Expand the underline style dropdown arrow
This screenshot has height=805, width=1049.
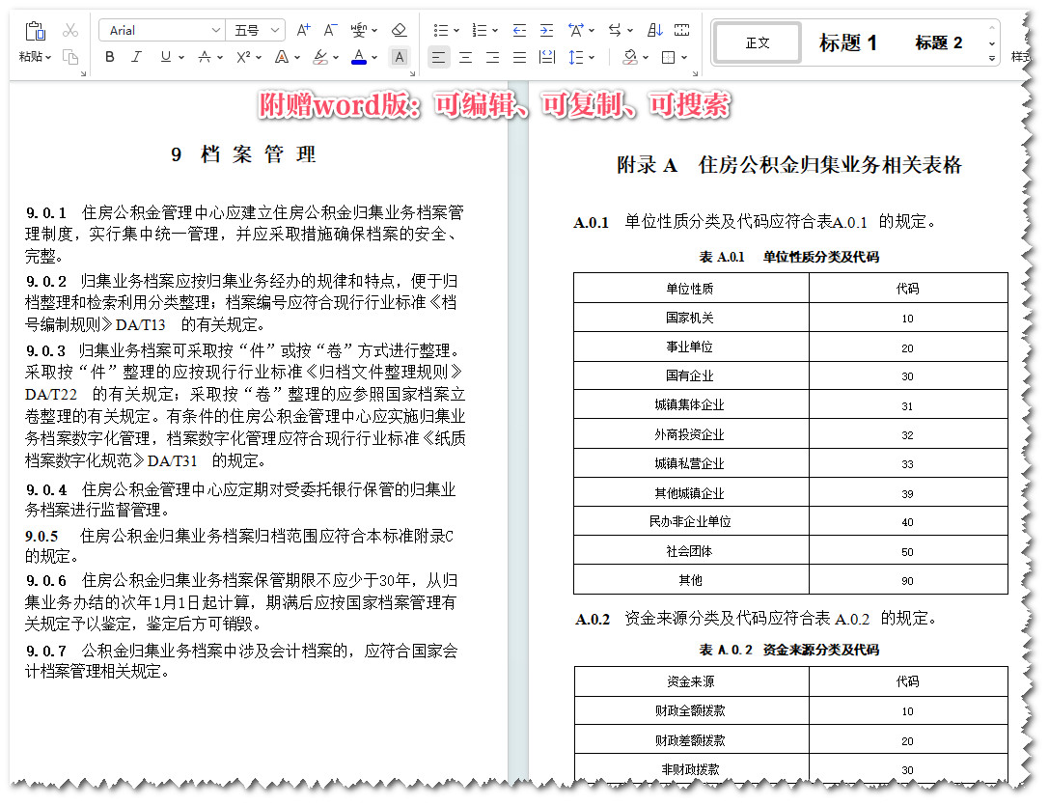(x=181, y=56)
